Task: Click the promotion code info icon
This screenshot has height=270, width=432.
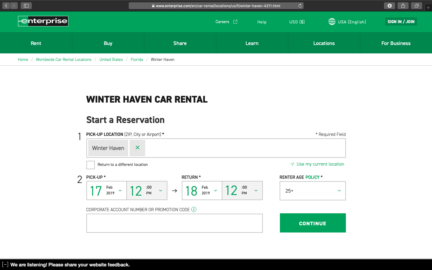Action: tap(194, 209)
